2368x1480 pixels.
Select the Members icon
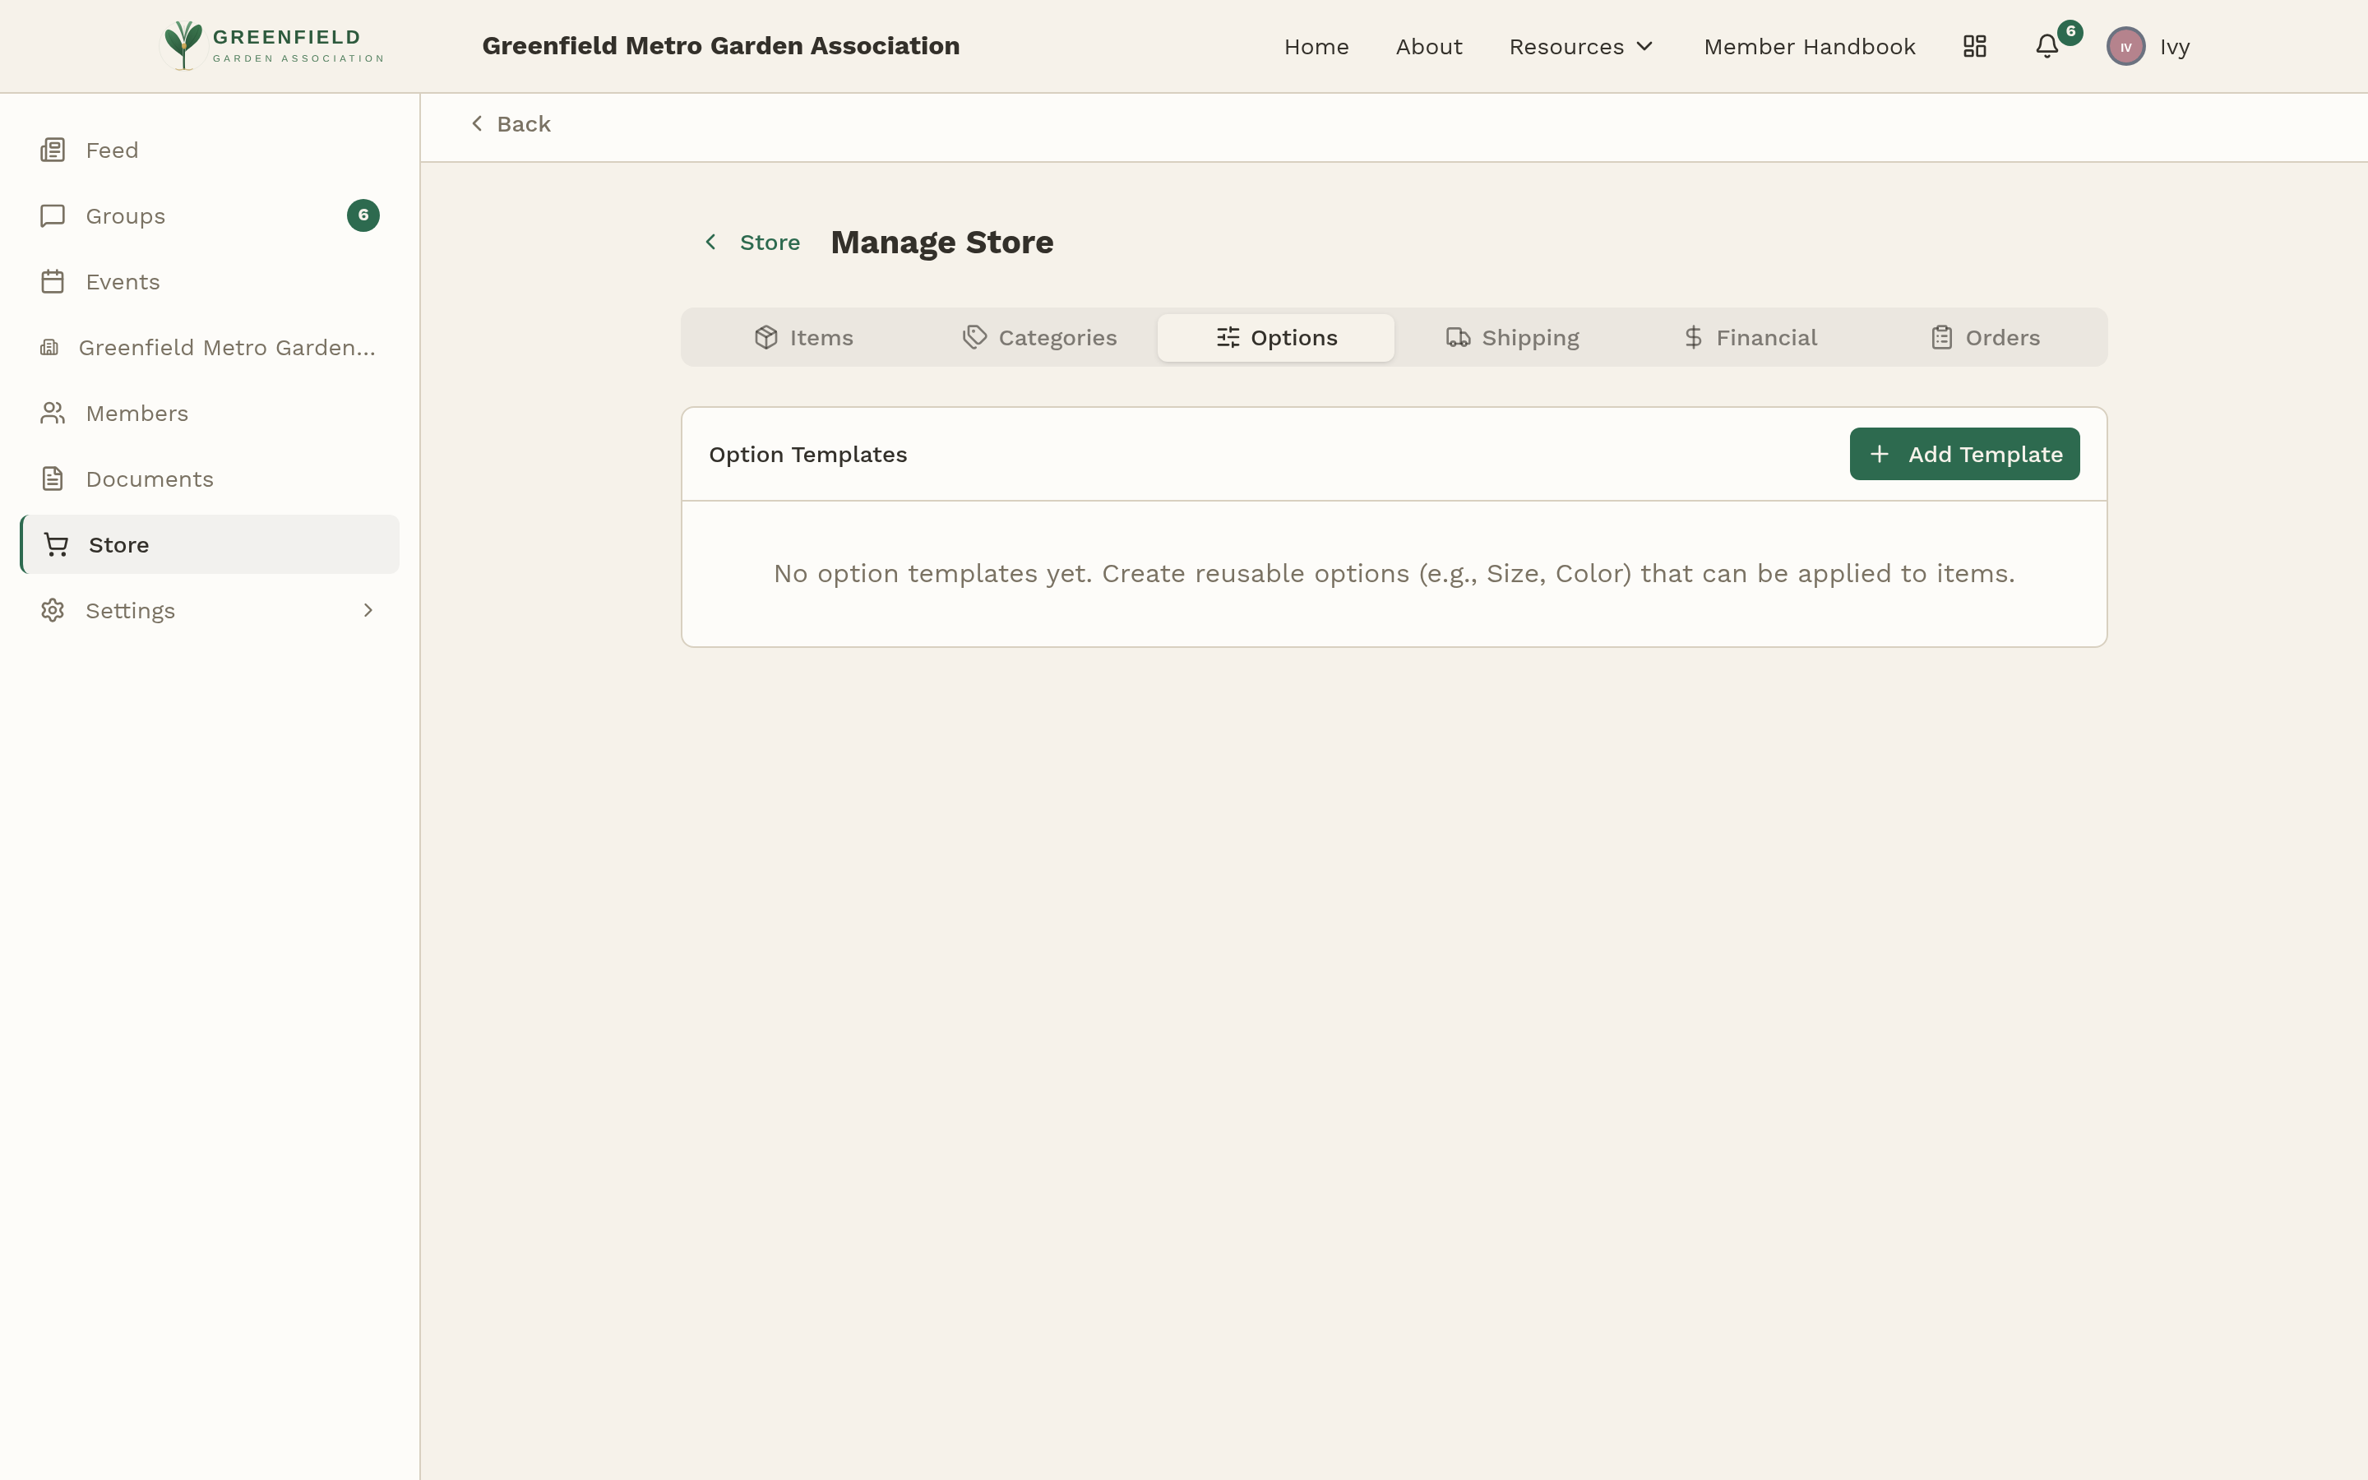(x=53, y=412)
